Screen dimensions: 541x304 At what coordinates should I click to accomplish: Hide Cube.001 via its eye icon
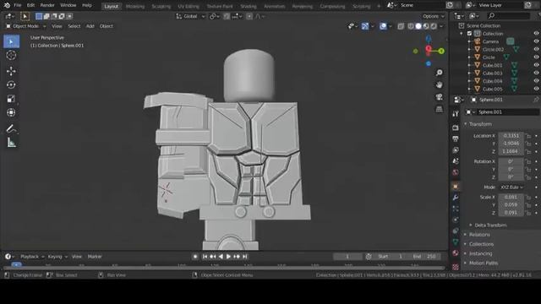[536, 65]
